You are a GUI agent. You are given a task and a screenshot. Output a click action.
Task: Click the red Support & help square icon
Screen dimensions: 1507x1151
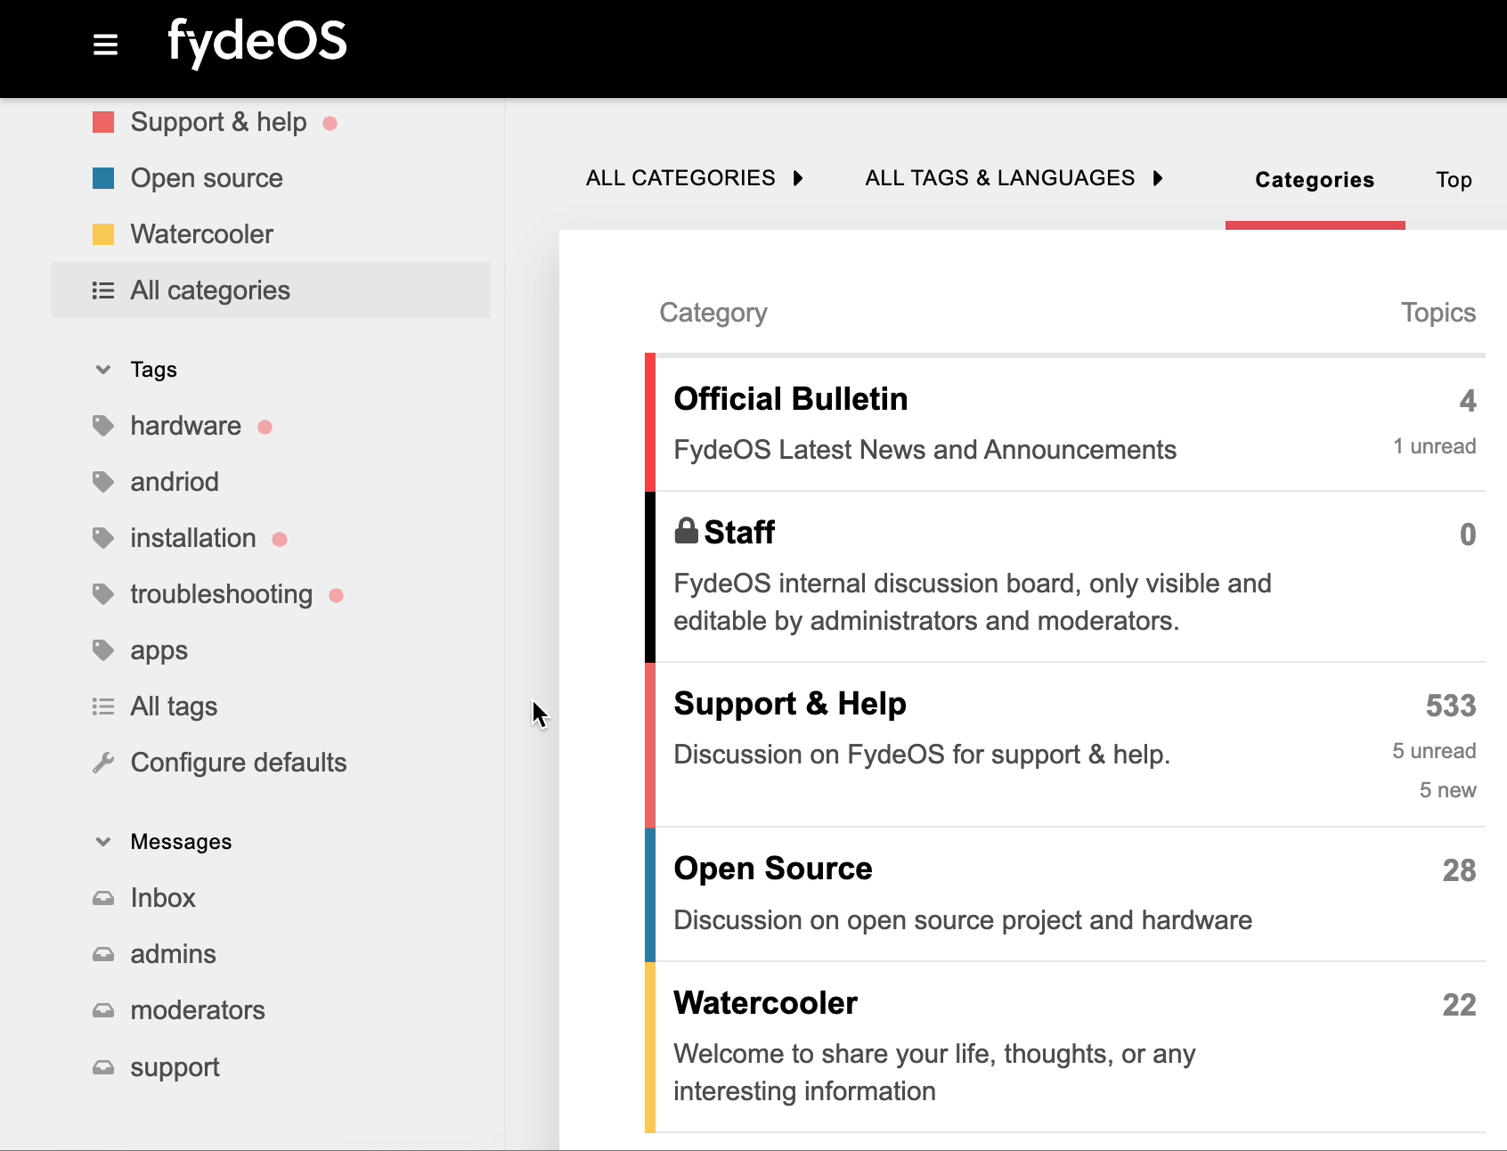(x=103, y=122)
